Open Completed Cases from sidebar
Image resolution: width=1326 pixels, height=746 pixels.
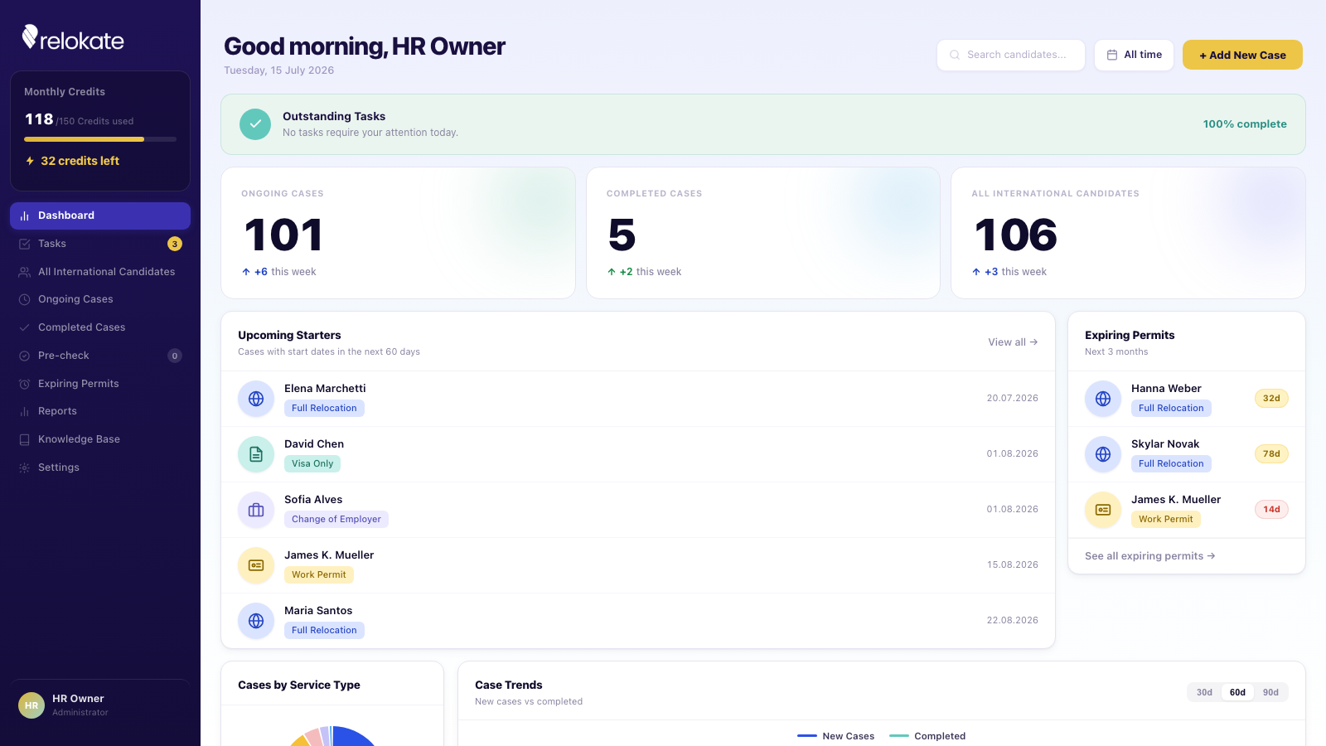tap(100, 327)
